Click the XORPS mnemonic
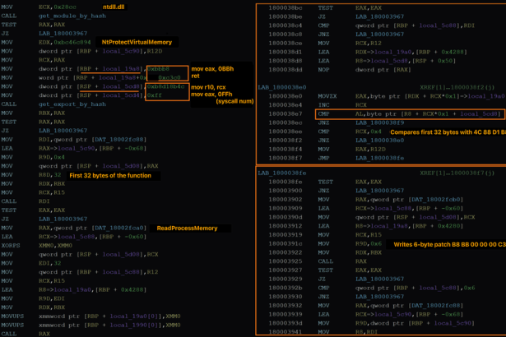 point(11,246)
